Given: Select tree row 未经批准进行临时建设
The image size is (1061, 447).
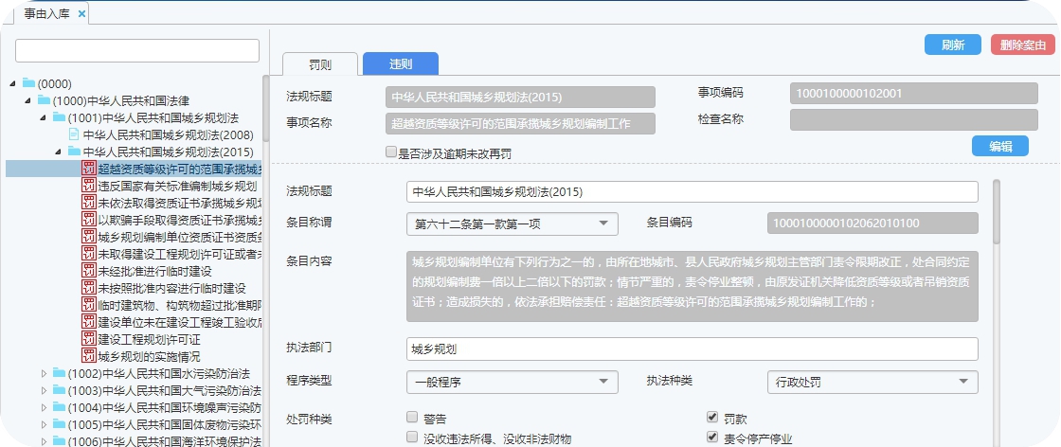Looking at the screenshot, I should pyautogui.click(x=155, y=271).
